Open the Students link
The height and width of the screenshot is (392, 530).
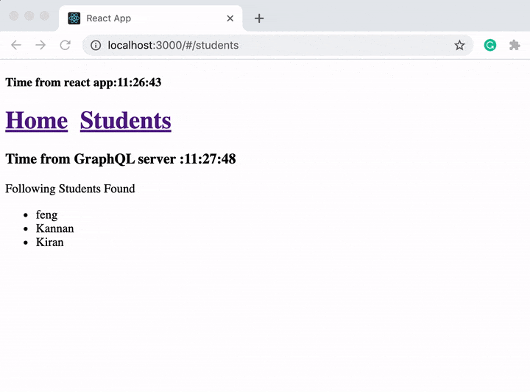[125, 120]
